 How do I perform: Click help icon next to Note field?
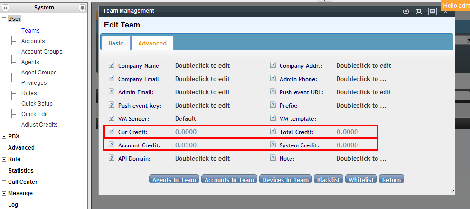pos(273,158)
